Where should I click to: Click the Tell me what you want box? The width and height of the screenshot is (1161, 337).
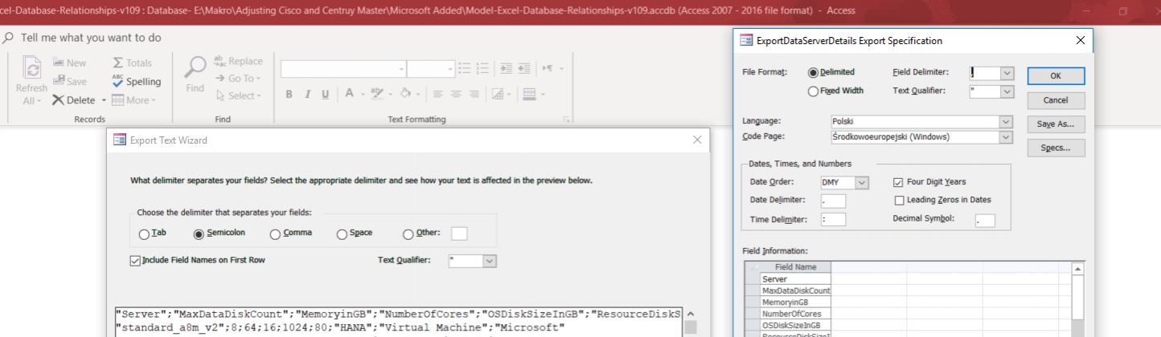coord(91,38)
